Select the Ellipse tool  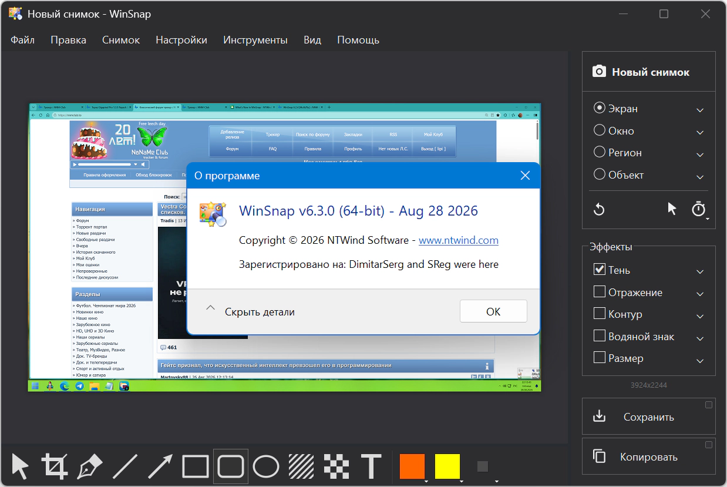click(x=266, y=466)
